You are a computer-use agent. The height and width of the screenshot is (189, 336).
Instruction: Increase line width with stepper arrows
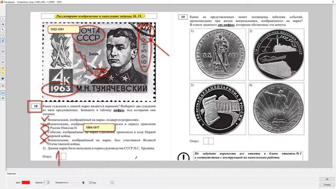[48, 182]
